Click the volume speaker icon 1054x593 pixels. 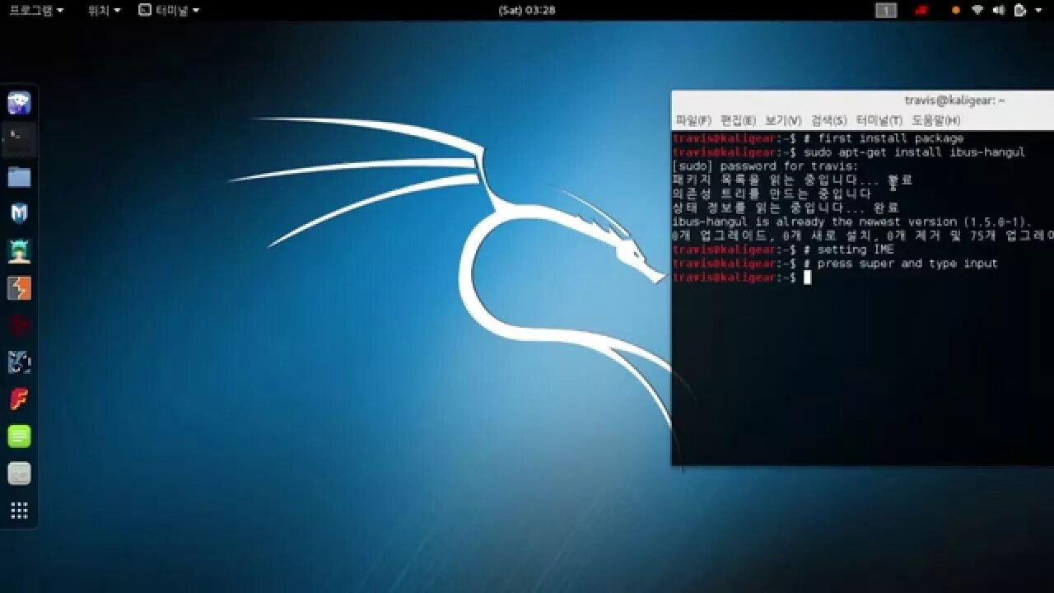click(x=999, y=10)
